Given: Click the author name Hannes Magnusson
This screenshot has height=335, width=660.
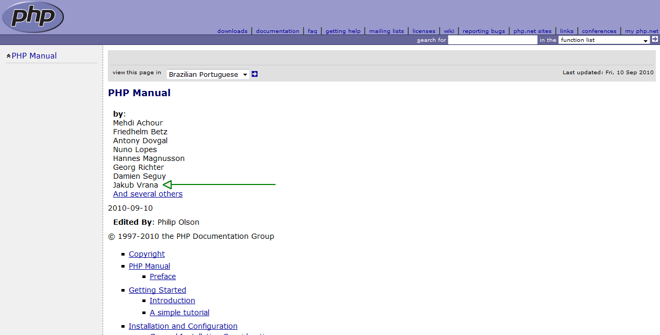Looking at the screenshot, I should (x=149, y=158).
